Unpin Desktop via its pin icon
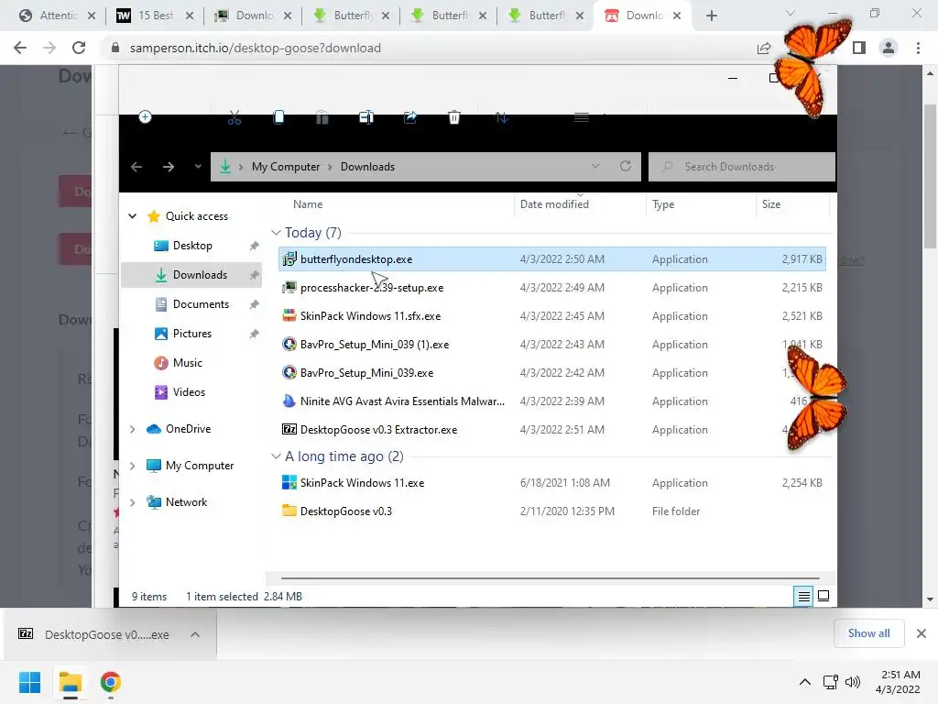938x704 pixels. (255, 246)
